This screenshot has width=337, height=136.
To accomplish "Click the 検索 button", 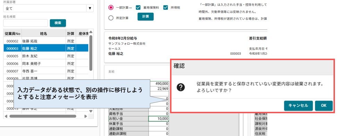I will click(x=58, y=23).
